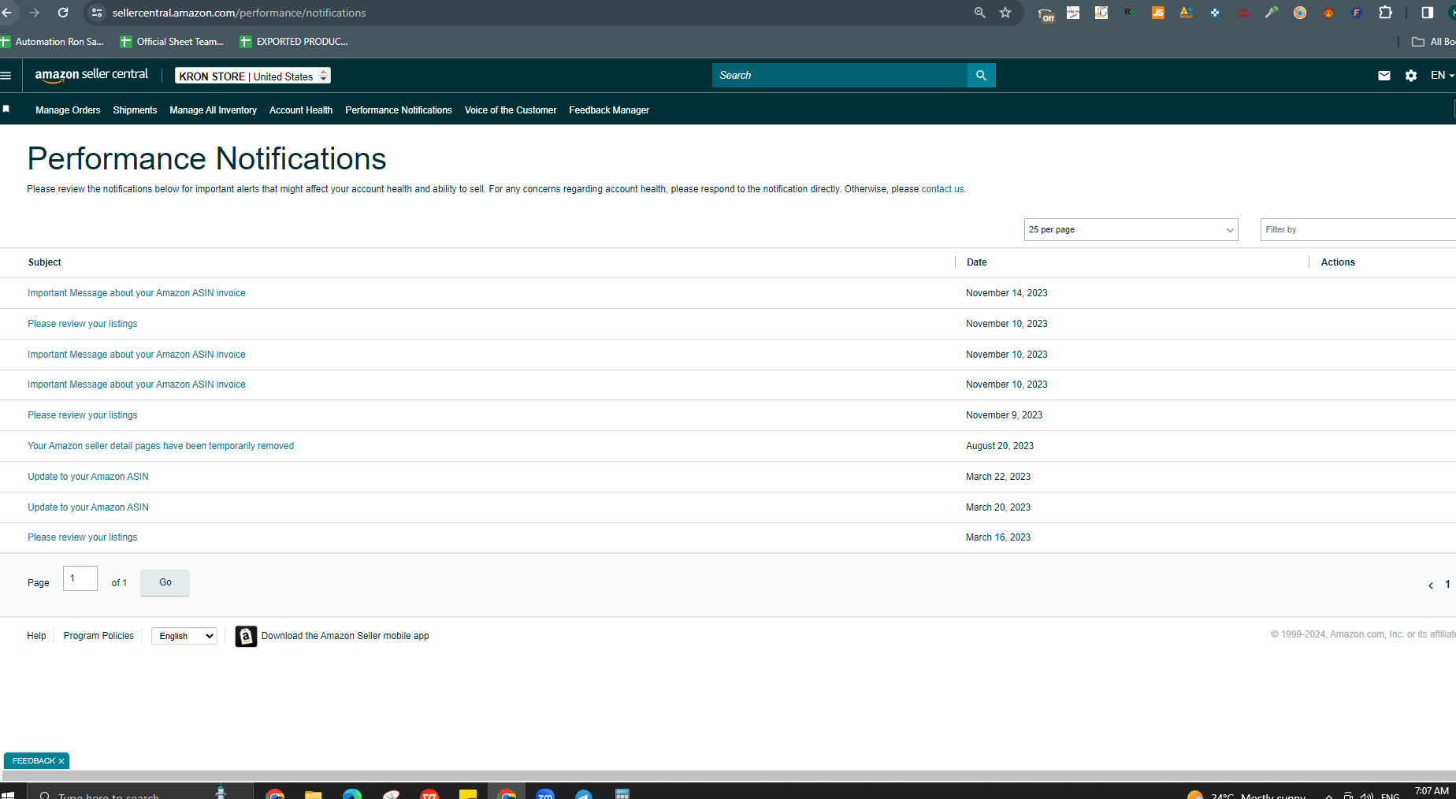1456x799 pixels.
Task: Open the March 22 Update to your Amazon ASIN
Action: [x=88, y=477]
